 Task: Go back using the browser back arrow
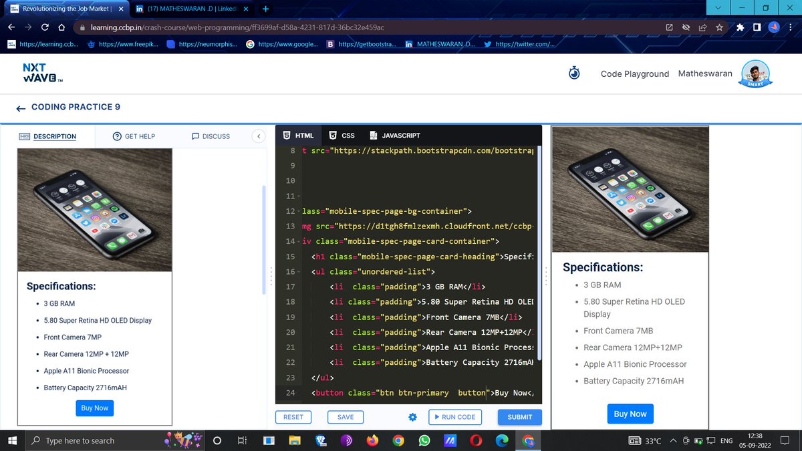click(x=11, y=28)
